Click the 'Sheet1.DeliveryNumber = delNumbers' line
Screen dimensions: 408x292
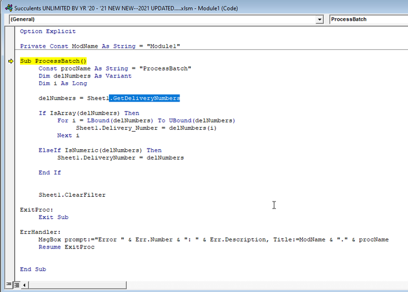[x=121, y=158]
